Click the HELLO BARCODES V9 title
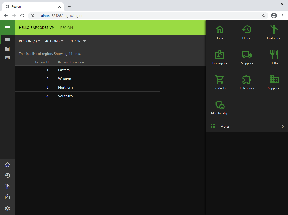Image resolution: width=288 pixels, height=215 pixels. pos(36,28)
